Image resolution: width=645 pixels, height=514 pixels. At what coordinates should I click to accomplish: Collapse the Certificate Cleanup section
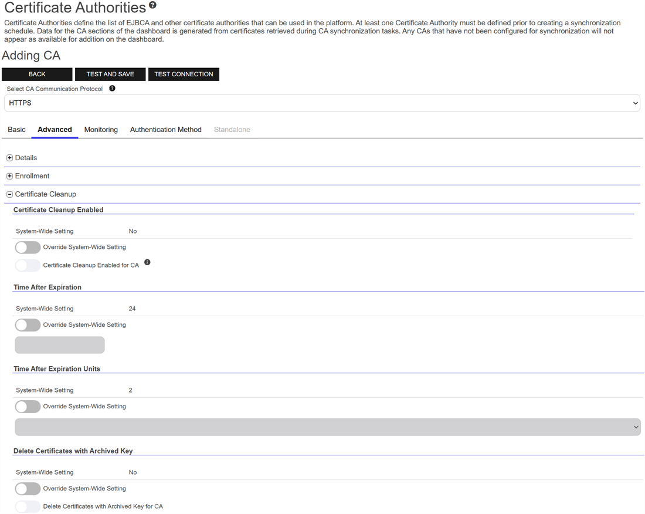pyautogui.click(x=9, y=194)
